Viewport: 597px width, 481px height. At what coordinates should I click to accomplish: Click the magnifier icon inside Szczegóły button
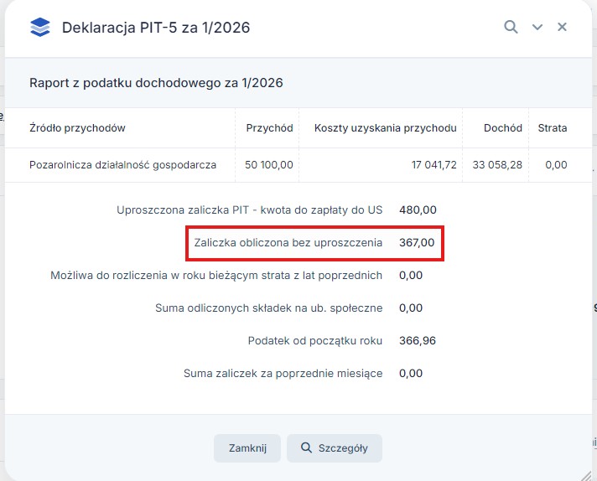click(306, 448)
